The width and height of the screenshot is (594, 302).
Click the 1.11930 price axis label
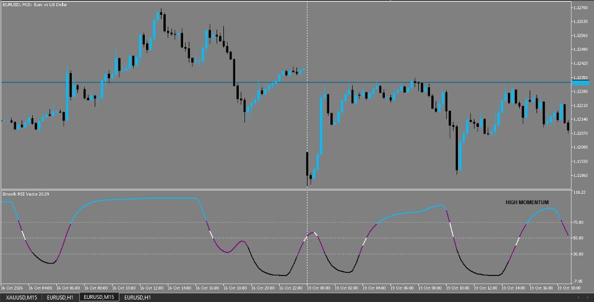pyautogui.click(x=581, y=162)
